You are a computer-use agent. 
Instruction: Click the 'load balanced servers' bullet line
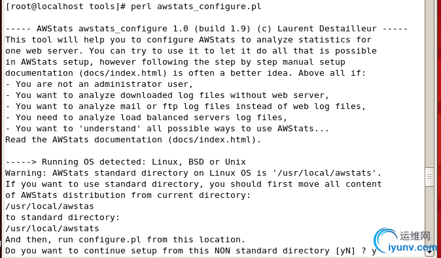click(x=147, y=118)
